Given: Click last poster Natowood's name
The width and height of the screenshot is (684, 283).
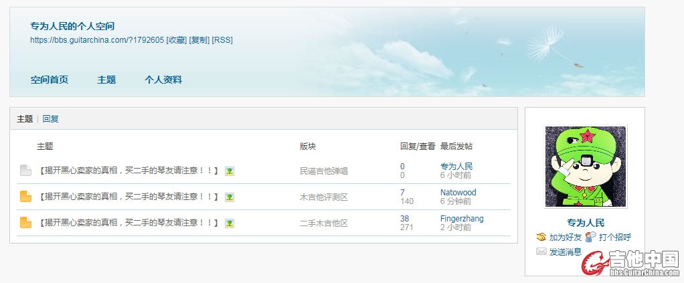Looking at the screenshot, I should [x=458, y=193].
